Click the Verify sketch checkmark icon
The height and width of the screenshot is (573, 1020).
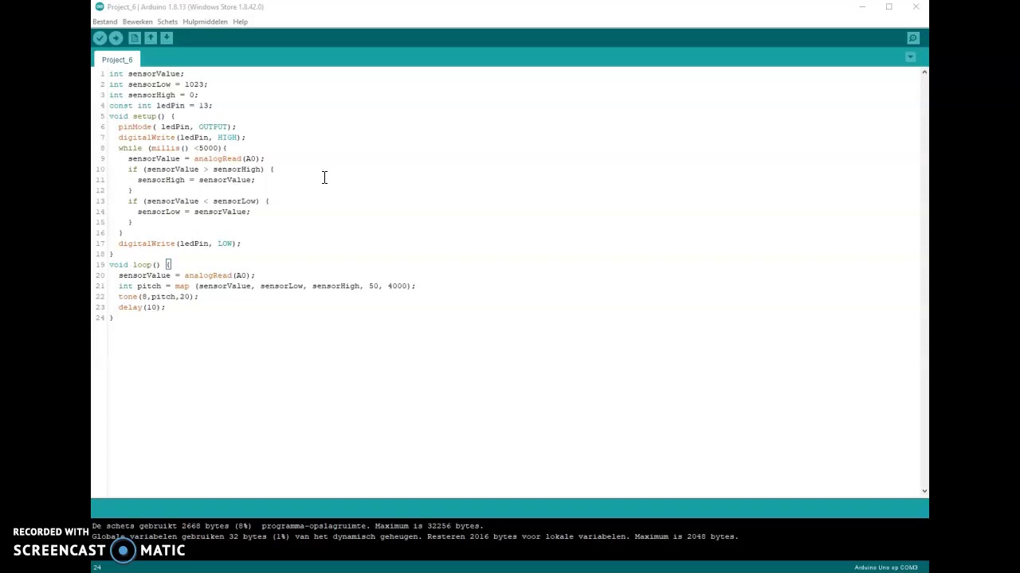pyautogui.click(x=100, y=38)
